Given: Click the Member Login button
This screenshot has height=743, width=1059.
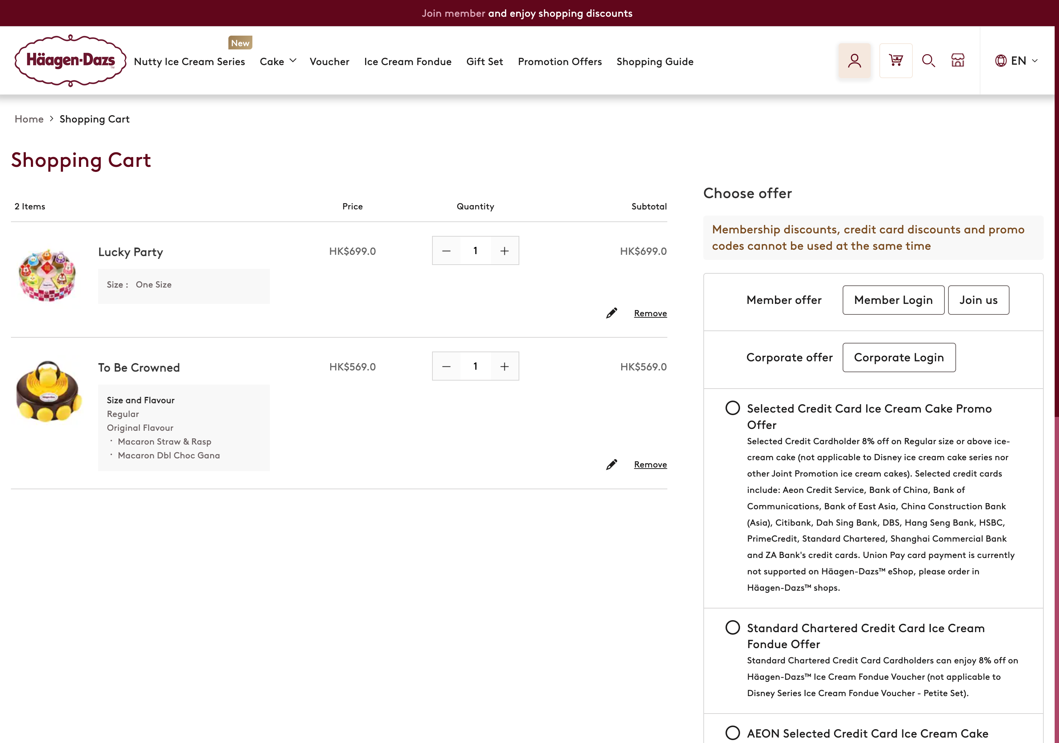Looking at the screenshot, I should (894, 300).
